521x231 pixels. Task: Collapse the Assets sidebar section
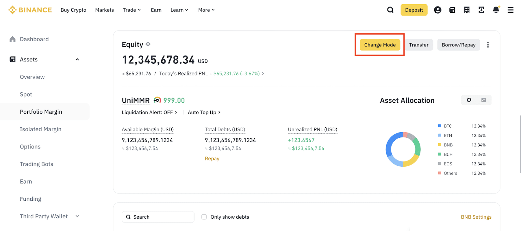(x=77, y=59)
